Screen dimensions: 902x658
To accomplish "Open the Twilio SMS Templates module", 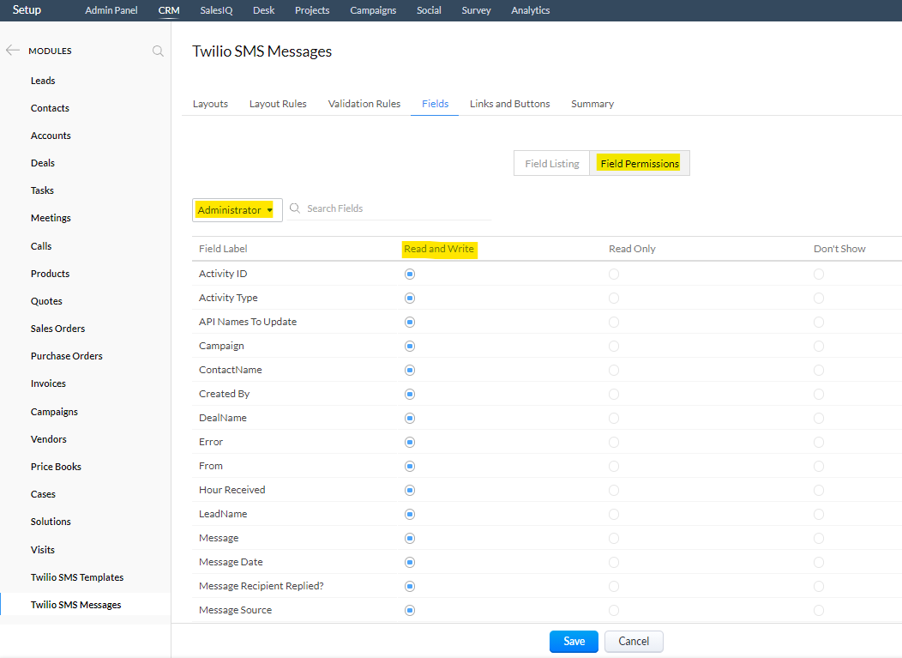I will click(77, 577).
